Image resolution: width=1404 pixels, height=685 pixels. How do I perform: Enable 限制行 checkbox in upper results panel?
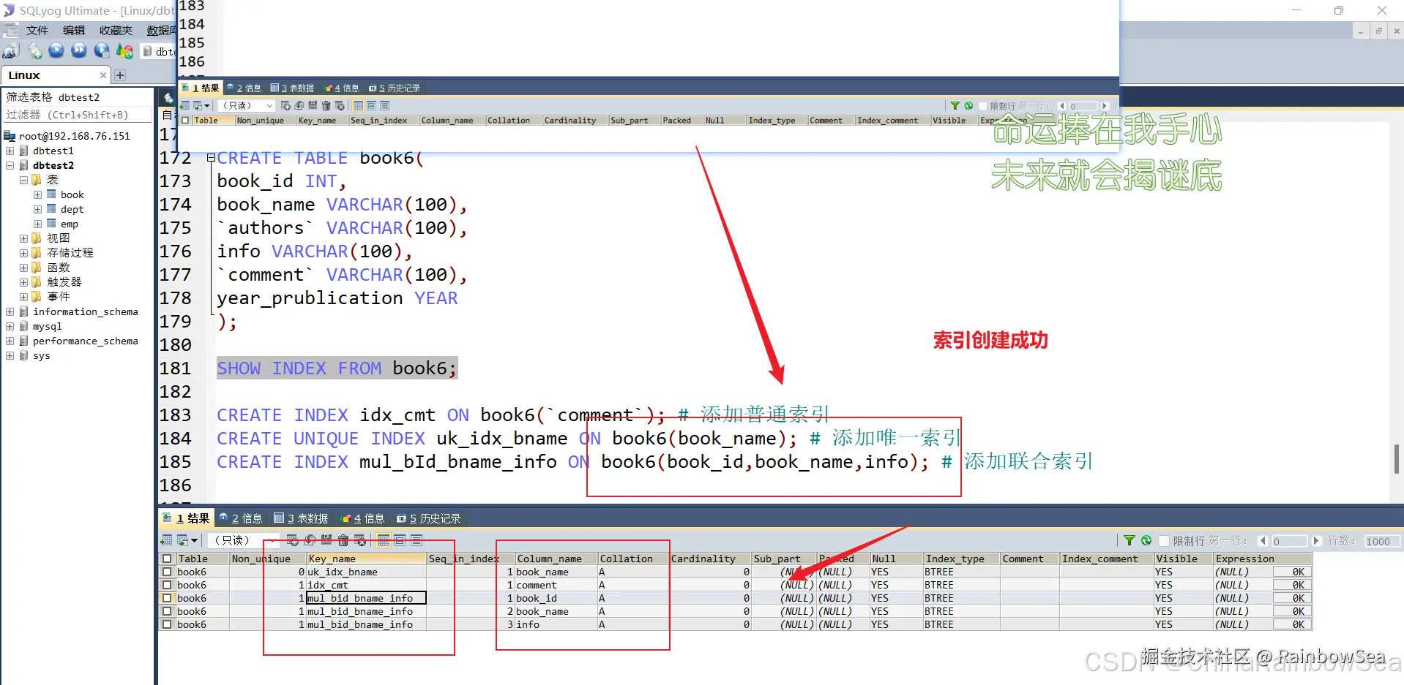point(983,106)
